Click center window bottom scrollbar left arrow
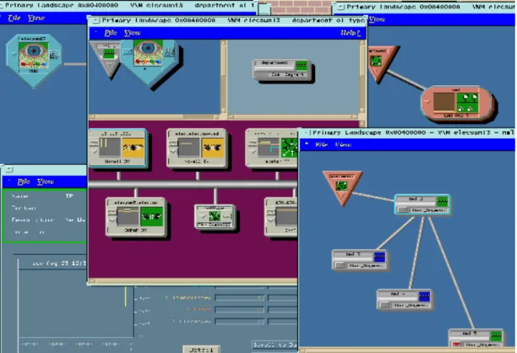 (x=92, y=281)
